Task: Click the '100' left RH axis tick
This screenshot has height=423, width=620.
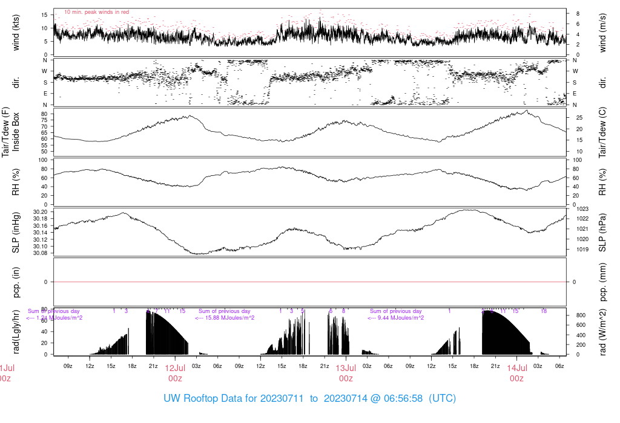Action: click(x=43, y=160)
